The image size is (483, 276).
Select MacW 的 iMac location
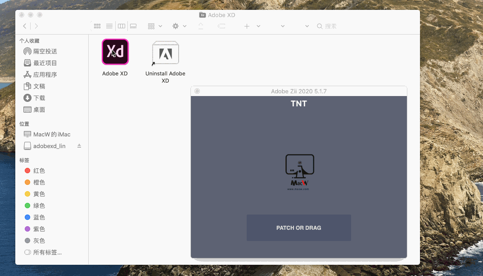[x=51, y=134]
